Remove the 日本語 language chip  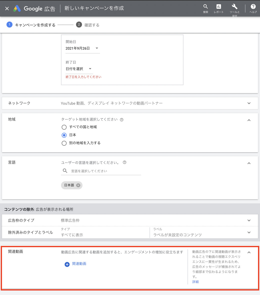click(x=78, y=185)
